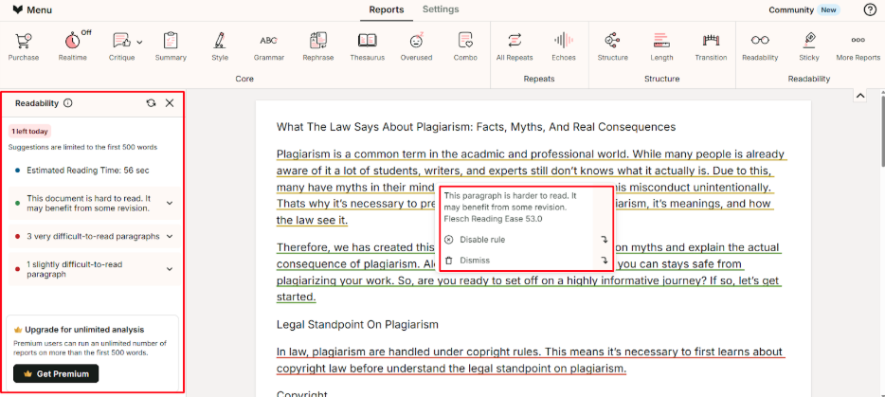885x397 pixels.
Task: Expand the Critique dropdown arrow
Action: [x=139, y=42]
